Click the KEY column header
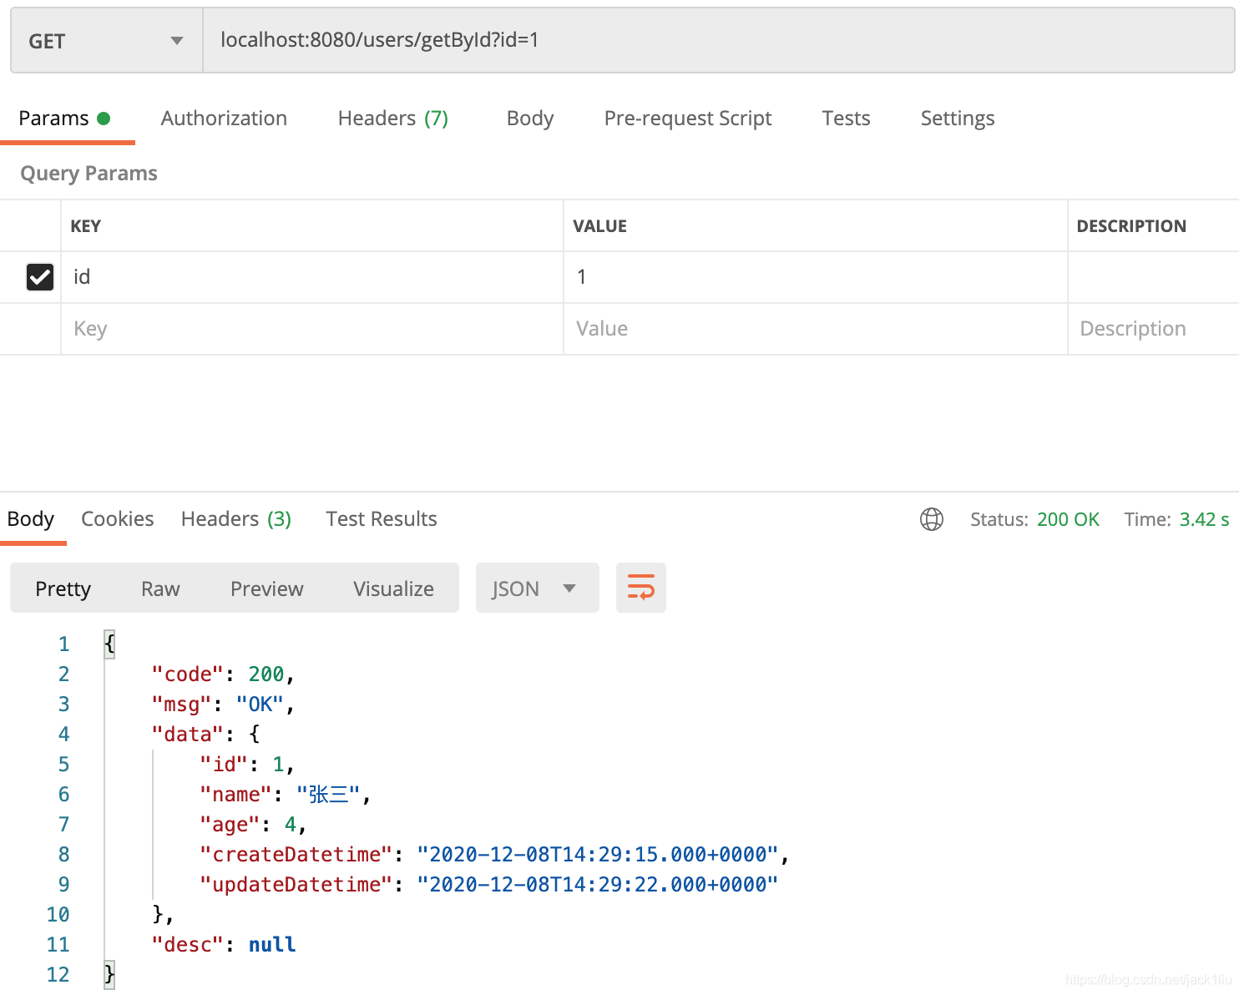 tap(85, 226)
